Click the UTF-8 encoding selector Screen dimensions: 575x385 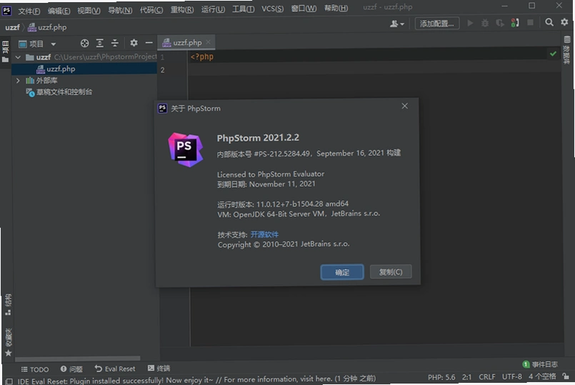(512, 376)
